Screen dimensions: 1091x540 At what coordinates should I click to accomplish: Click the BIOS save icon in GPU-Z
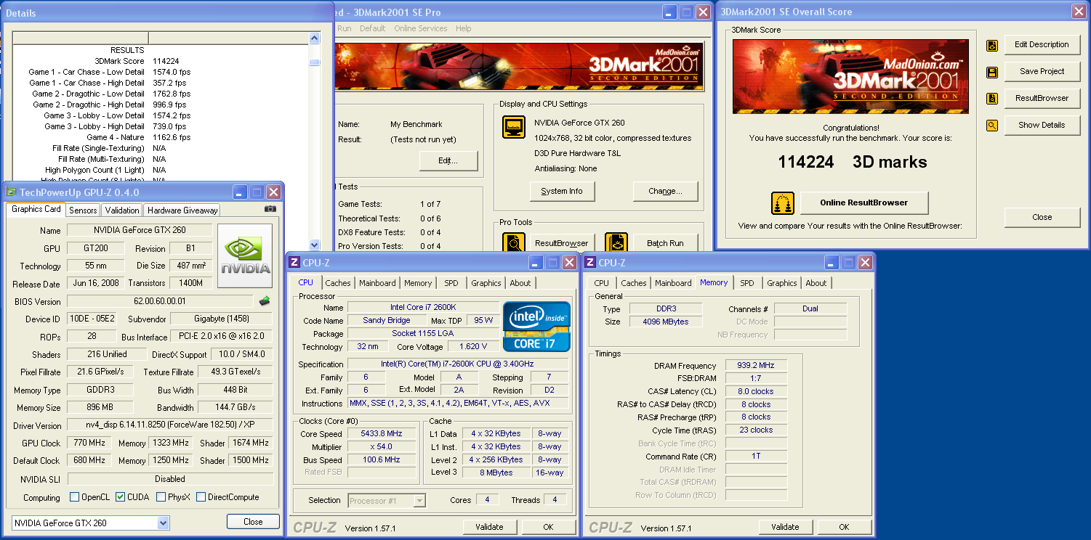point(265,301)
